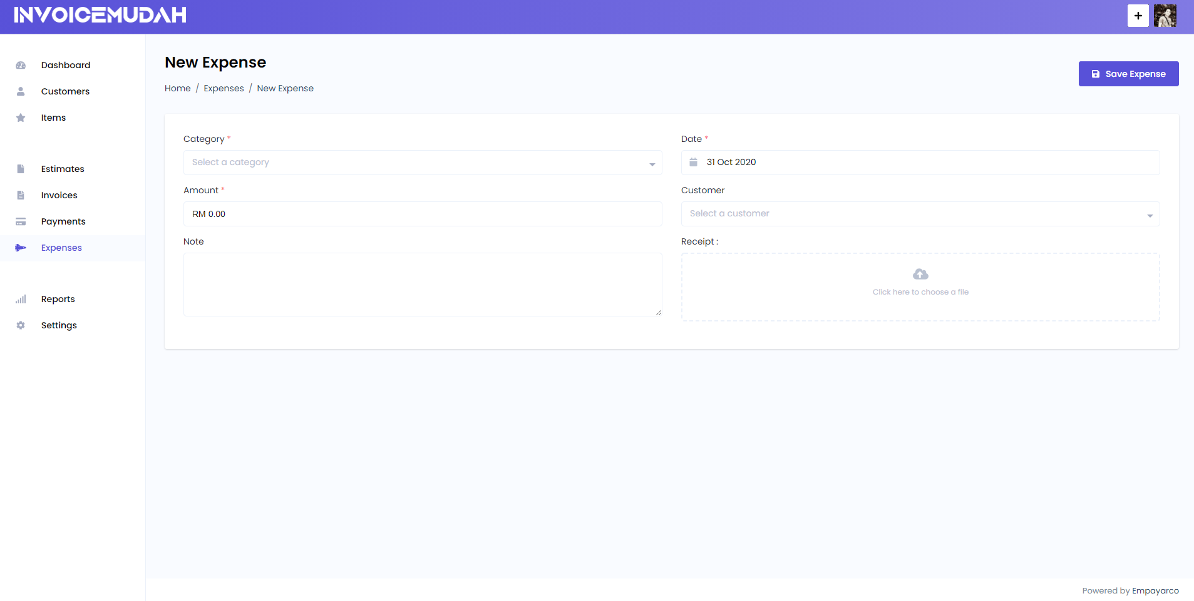This screenshot has height=601, width=1194.
Task: Open the Empayarco footer link
Action: tap(1155, 590)
